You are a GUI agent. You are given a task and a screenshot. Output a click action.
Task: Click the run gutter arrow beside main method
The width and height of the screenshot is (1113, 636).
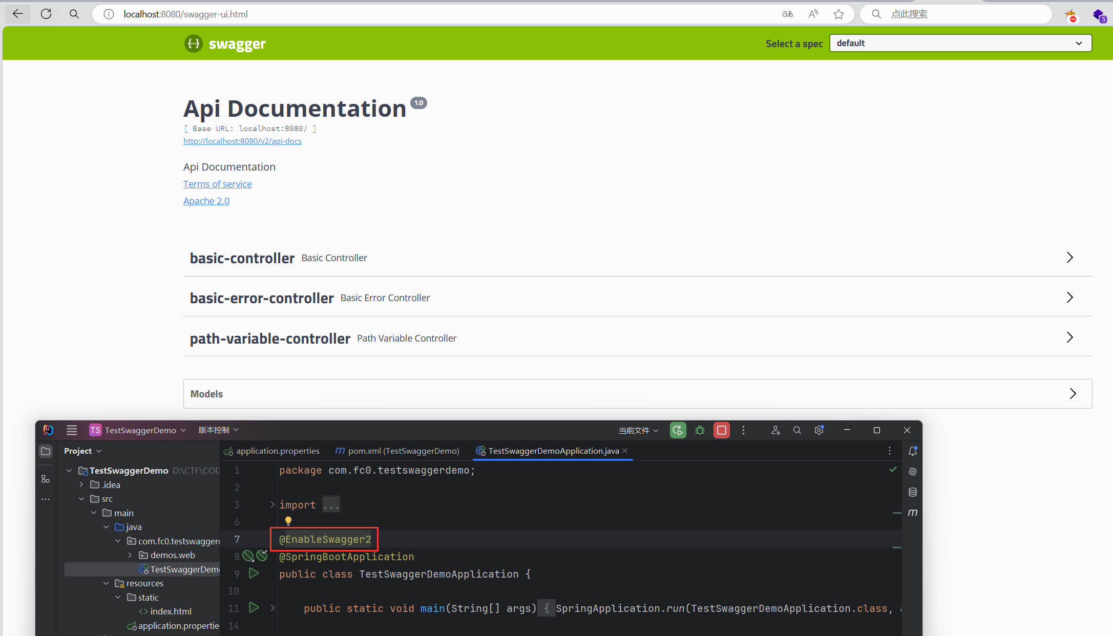pyautogui.click(x=254, y=608)
